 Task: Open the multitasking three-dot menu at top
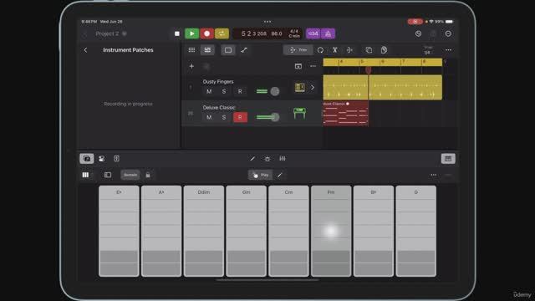pos(267,22)
